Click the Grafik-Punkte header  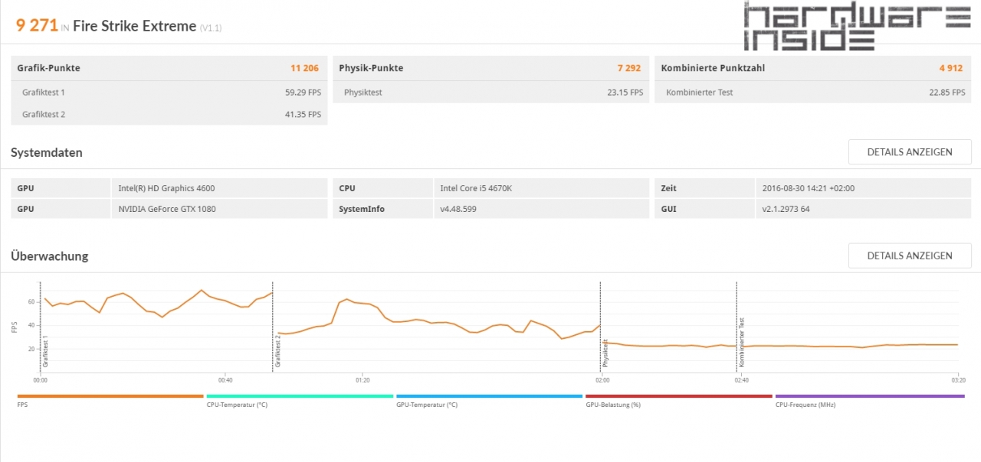pyautogui.click(x=49, y=68)
